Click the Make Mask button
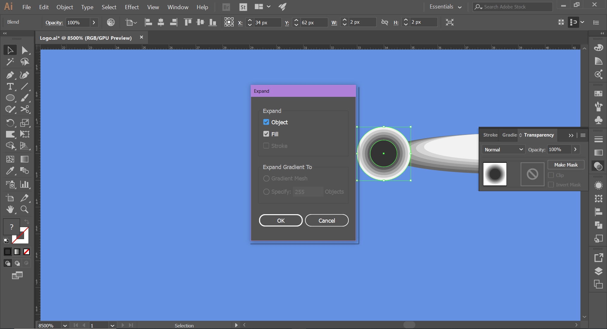Image resolution: width=607 pixels, height=329 pixels. click(566, 165)
